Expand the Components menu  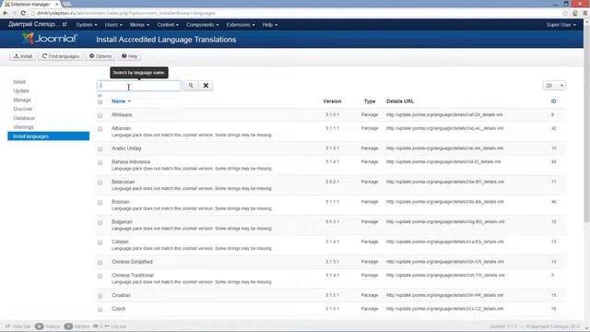point(203,25)
